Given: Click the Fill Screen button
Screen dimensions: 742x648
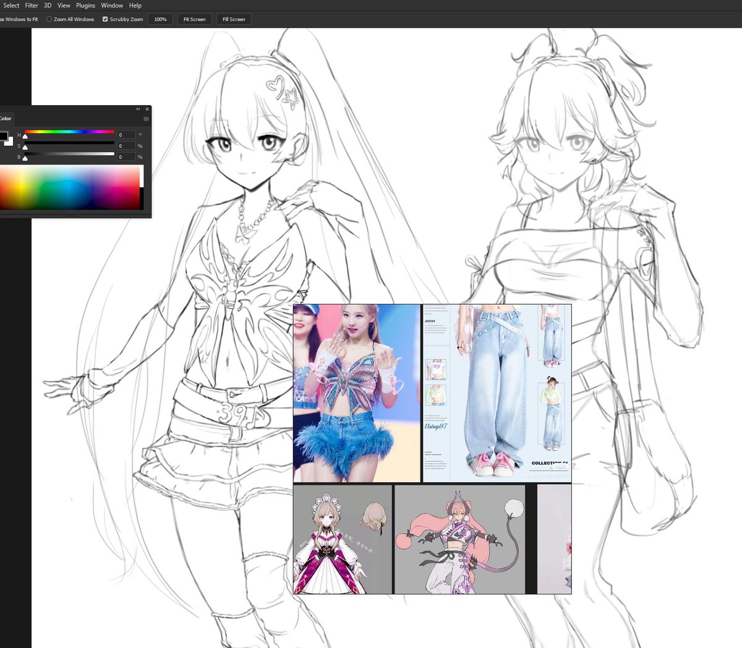Looking at the screenshot, I should [x=234, y=19].
